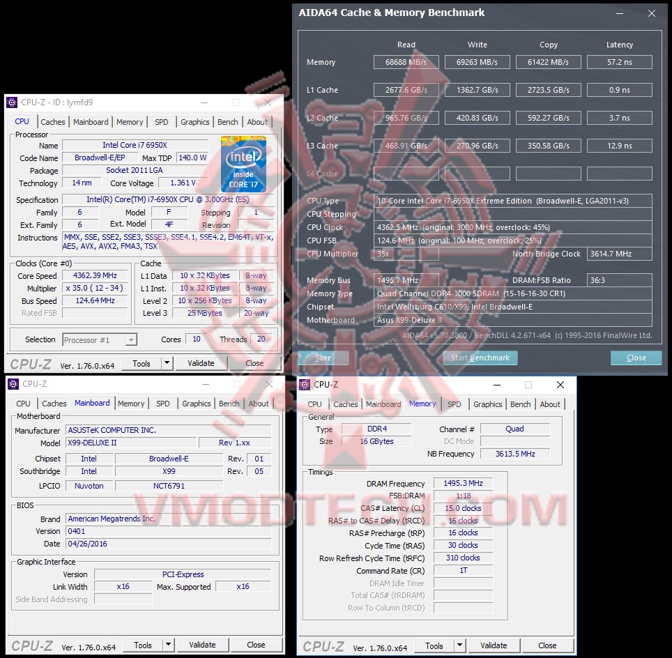Screen dimensions: 672x658
Task: Click BIOS Date field 04/26/2016
Action: pyautogui.click(x=169, y=544)
